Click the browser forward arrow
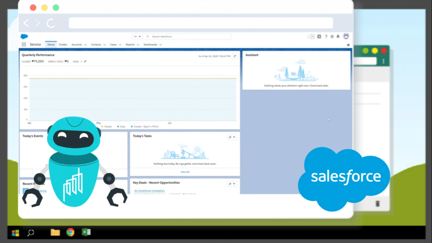432x243 pixels. [x=38, y=23]
